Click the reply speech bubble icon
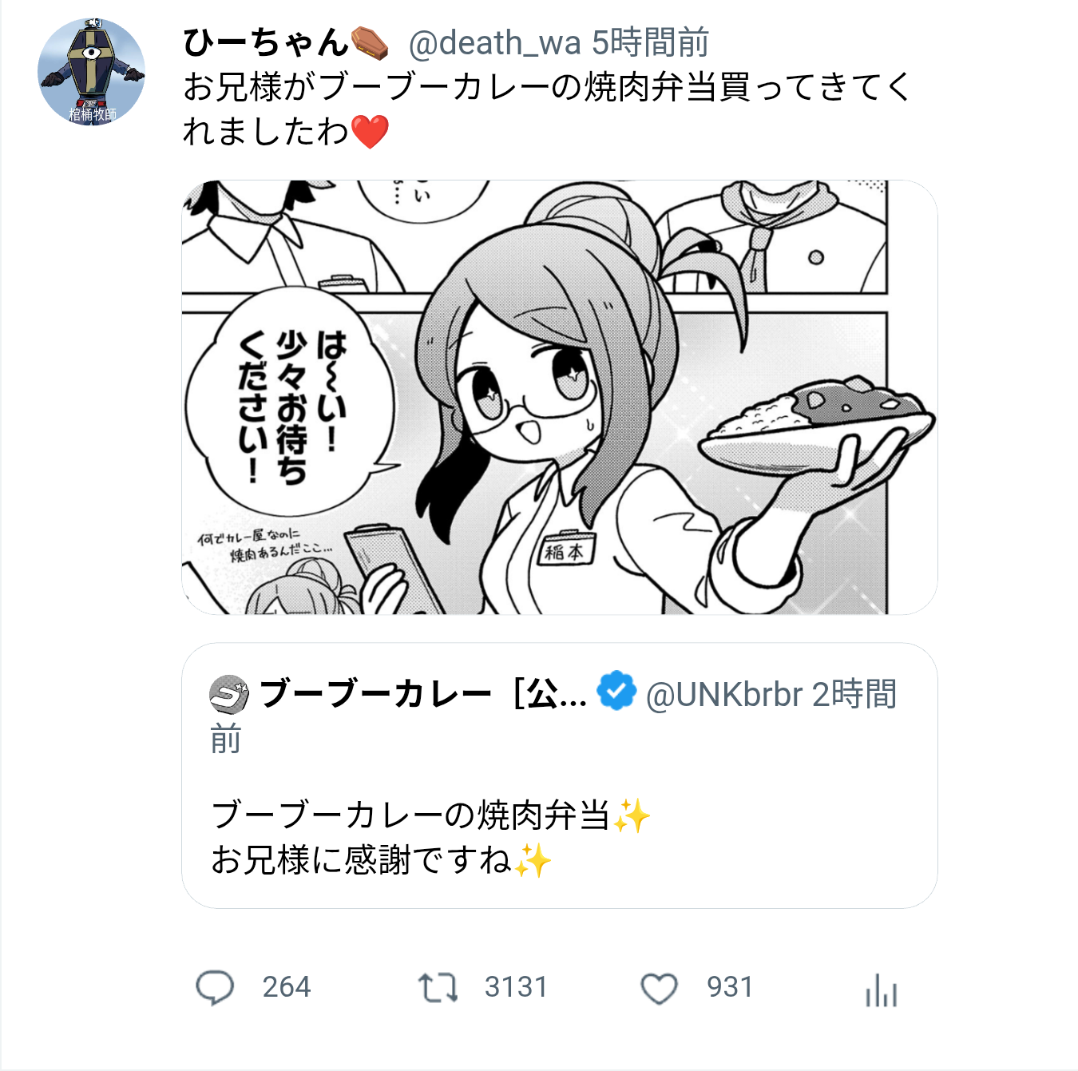The image size is (1078, 1071). click(215, 988)
